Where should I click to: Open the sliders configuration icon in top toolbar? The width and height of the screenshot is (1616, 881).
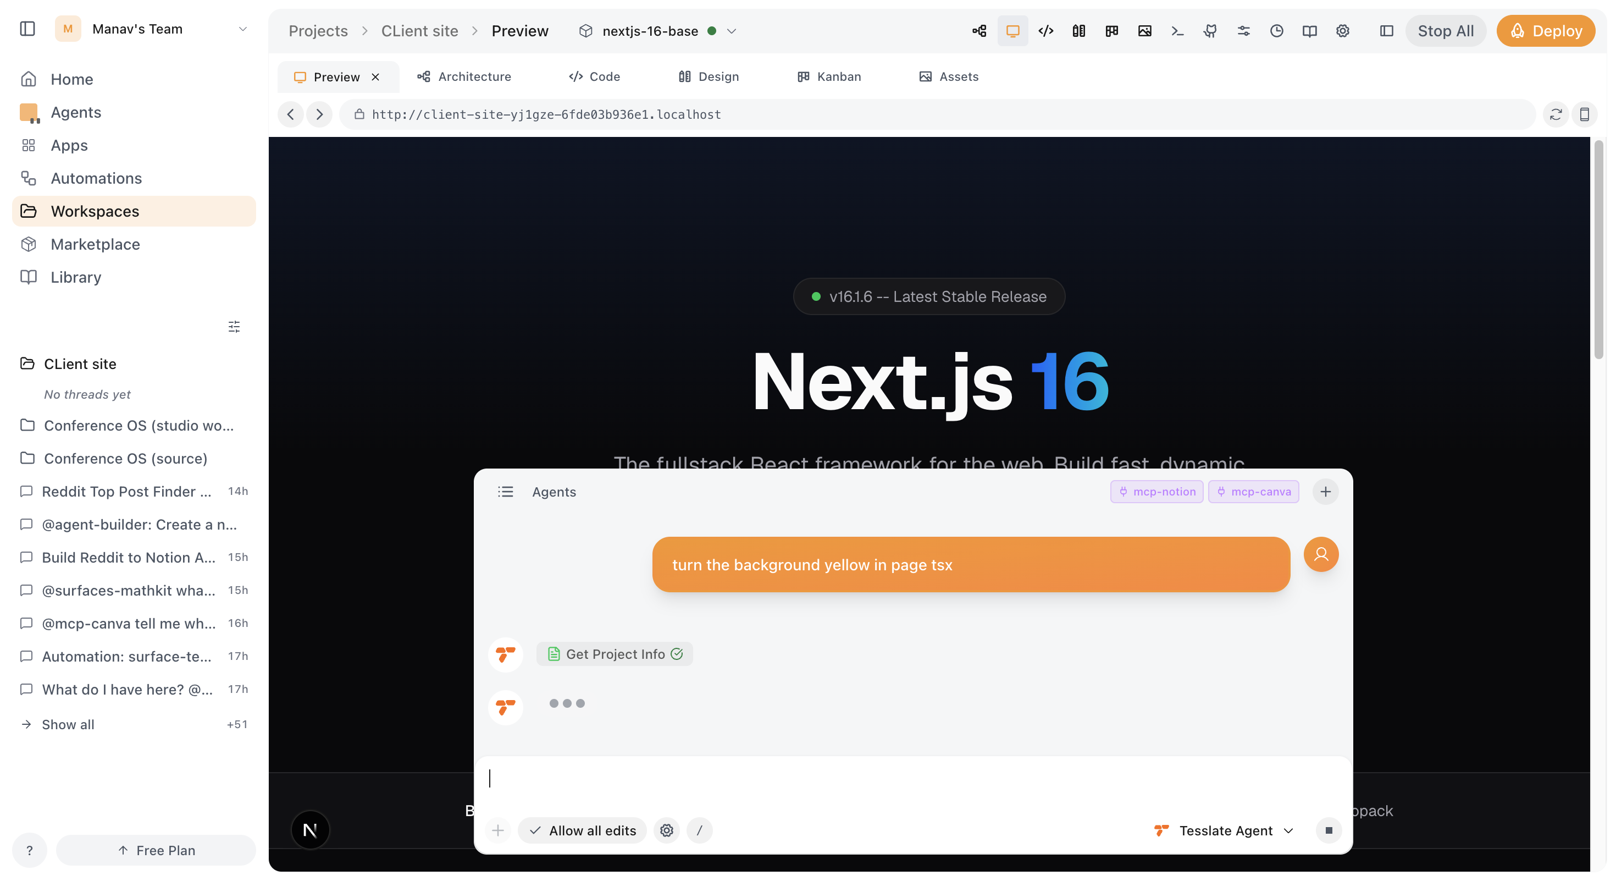click(x=1243, y=31)
